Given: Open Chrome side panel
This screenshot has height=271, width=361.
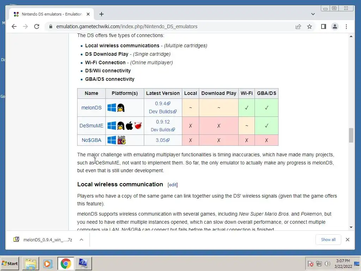Looking at the screenshot, I should point(324,26).
